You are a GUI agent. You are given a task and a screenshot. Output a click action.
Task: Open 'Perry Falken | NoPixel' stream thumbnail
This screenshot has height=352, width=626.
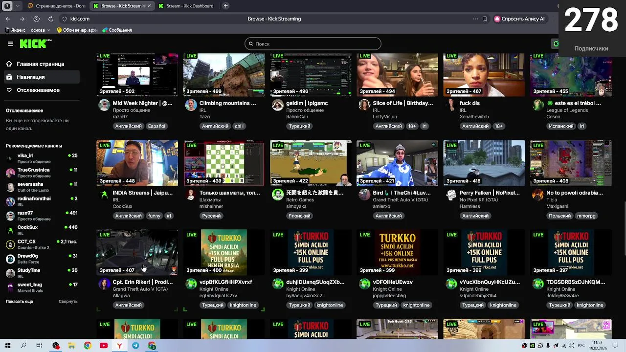coord(484,163)
